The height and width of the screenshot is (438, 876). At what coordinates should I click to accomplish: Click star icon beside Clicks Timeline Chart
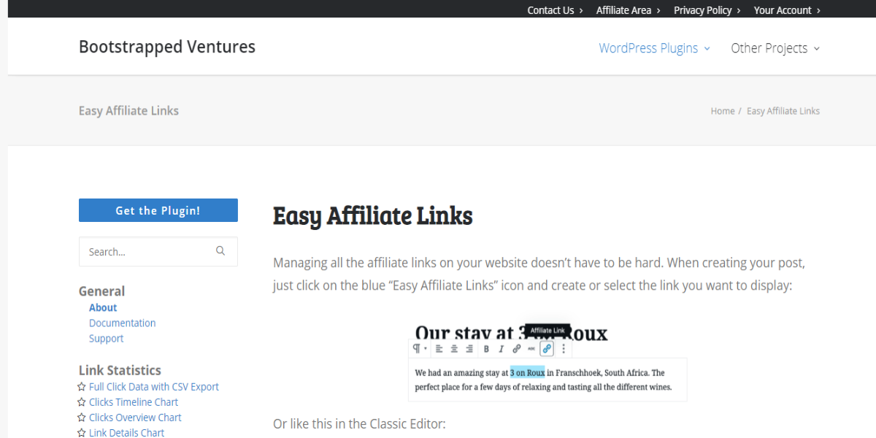82,402
